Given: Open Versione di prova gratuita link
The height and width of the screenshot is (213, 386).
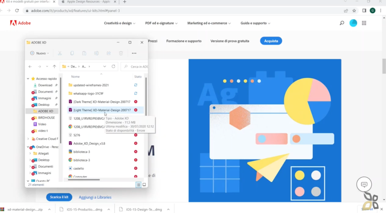Looking at the screenshot, I should pyautogui.click(x=230, y=41).
